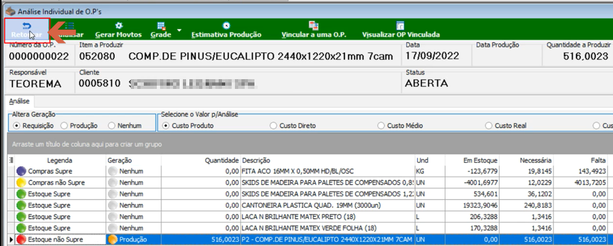The image size is (613, 246).
Task: Click Geração cell of Compras não Supre row
Action: (x=133, y=182)
